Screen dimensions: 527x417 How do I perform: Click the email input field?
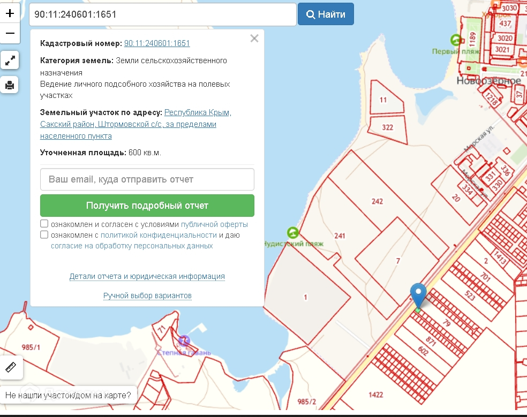coord(147,179)
